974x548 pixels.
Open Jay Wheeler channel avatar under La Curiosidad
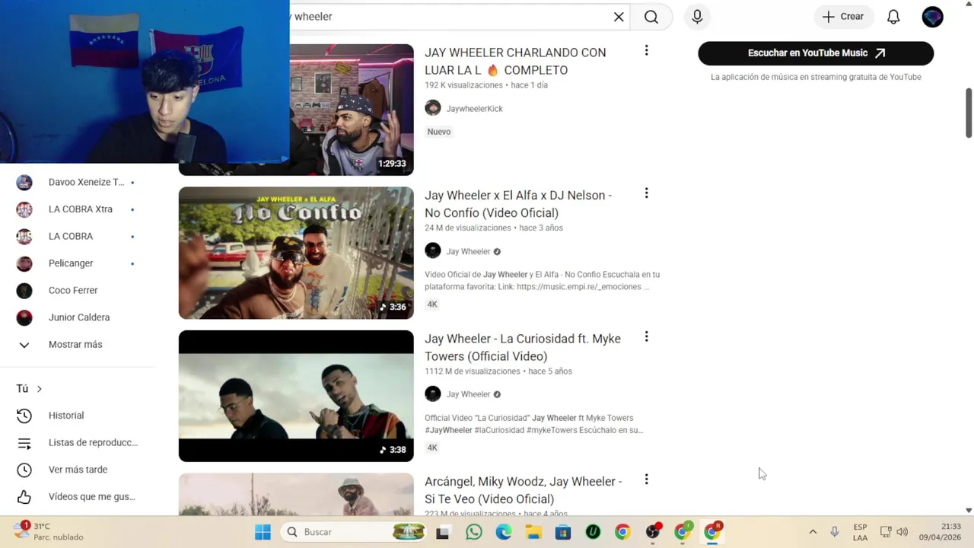click(433, 393)
